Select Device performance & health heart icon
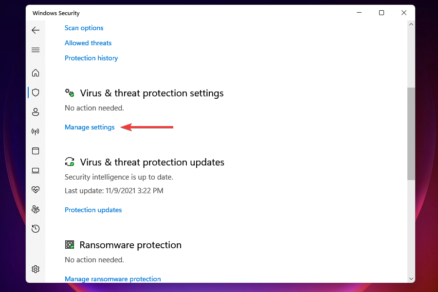 [36, 189]
